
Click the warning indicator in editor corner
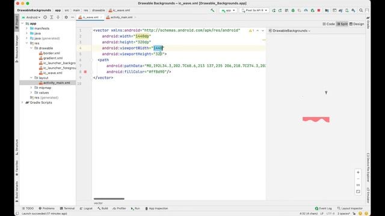251,31
